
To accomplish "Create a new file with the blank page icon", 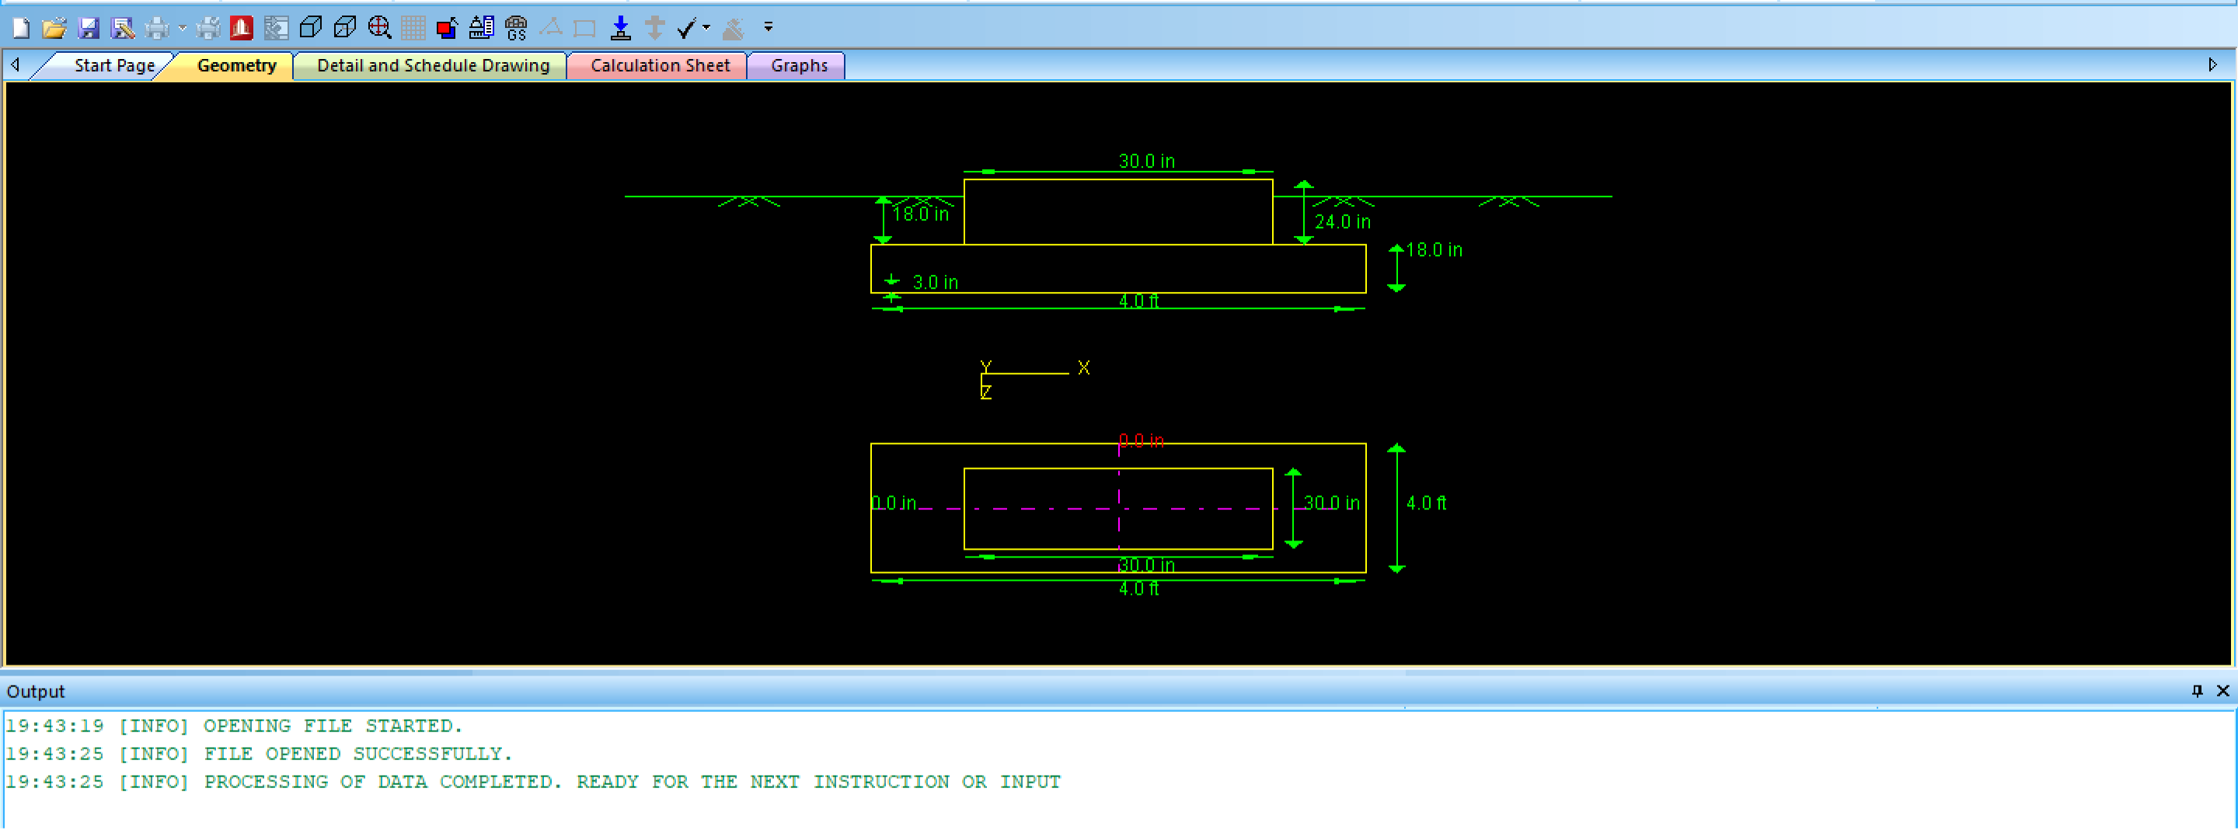I will (x=21, y=29).
